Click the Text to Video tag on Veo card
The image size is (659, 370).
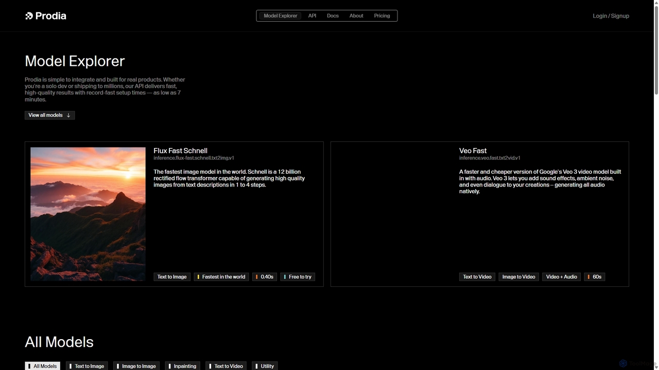point(477,276)
